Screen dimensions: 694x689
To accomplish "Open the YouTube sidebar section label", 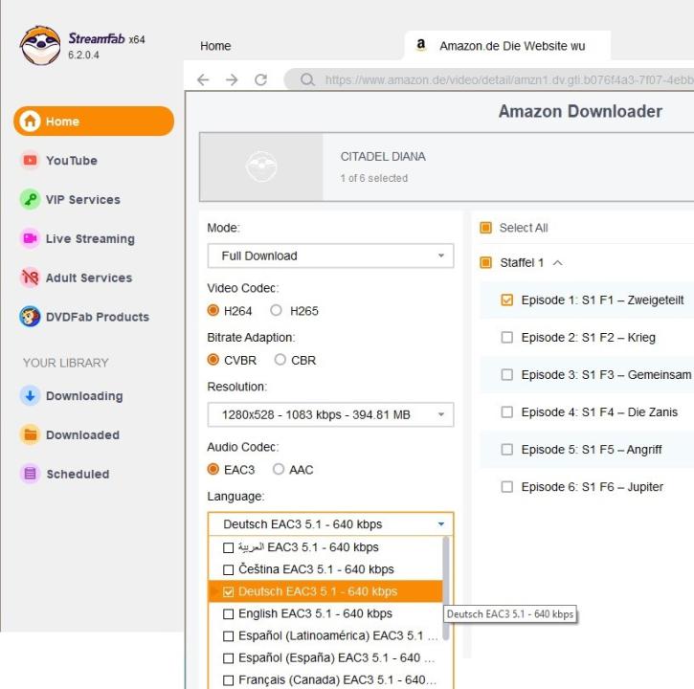I will point(71,160).
